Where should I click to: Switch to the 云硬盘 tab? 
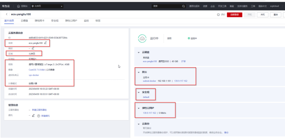pyautogui.click(x=24, y=21)
